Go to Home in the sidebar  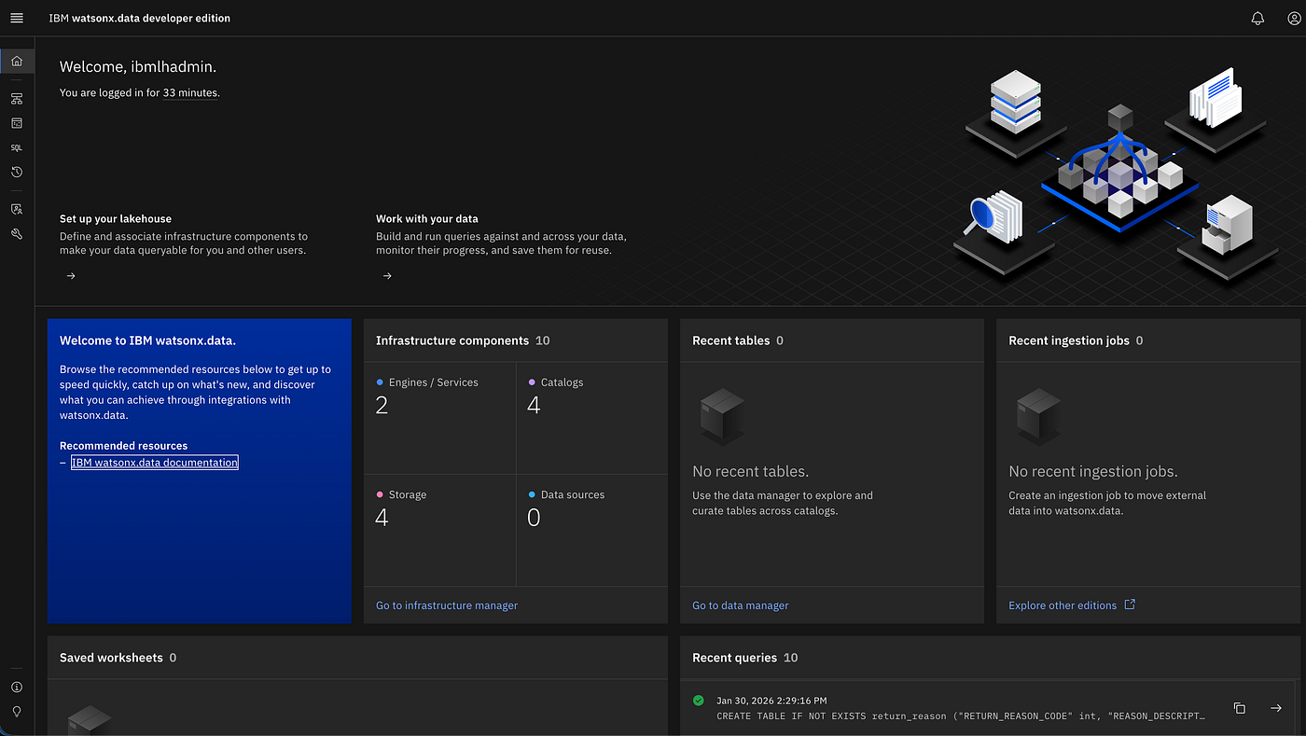click(x=17, y=62)
